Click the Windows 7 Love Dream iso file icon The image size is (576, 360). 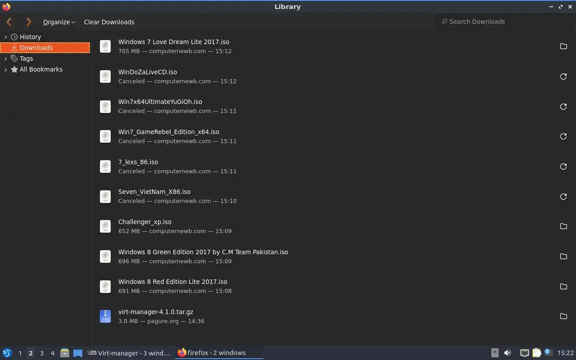point(105,46)
